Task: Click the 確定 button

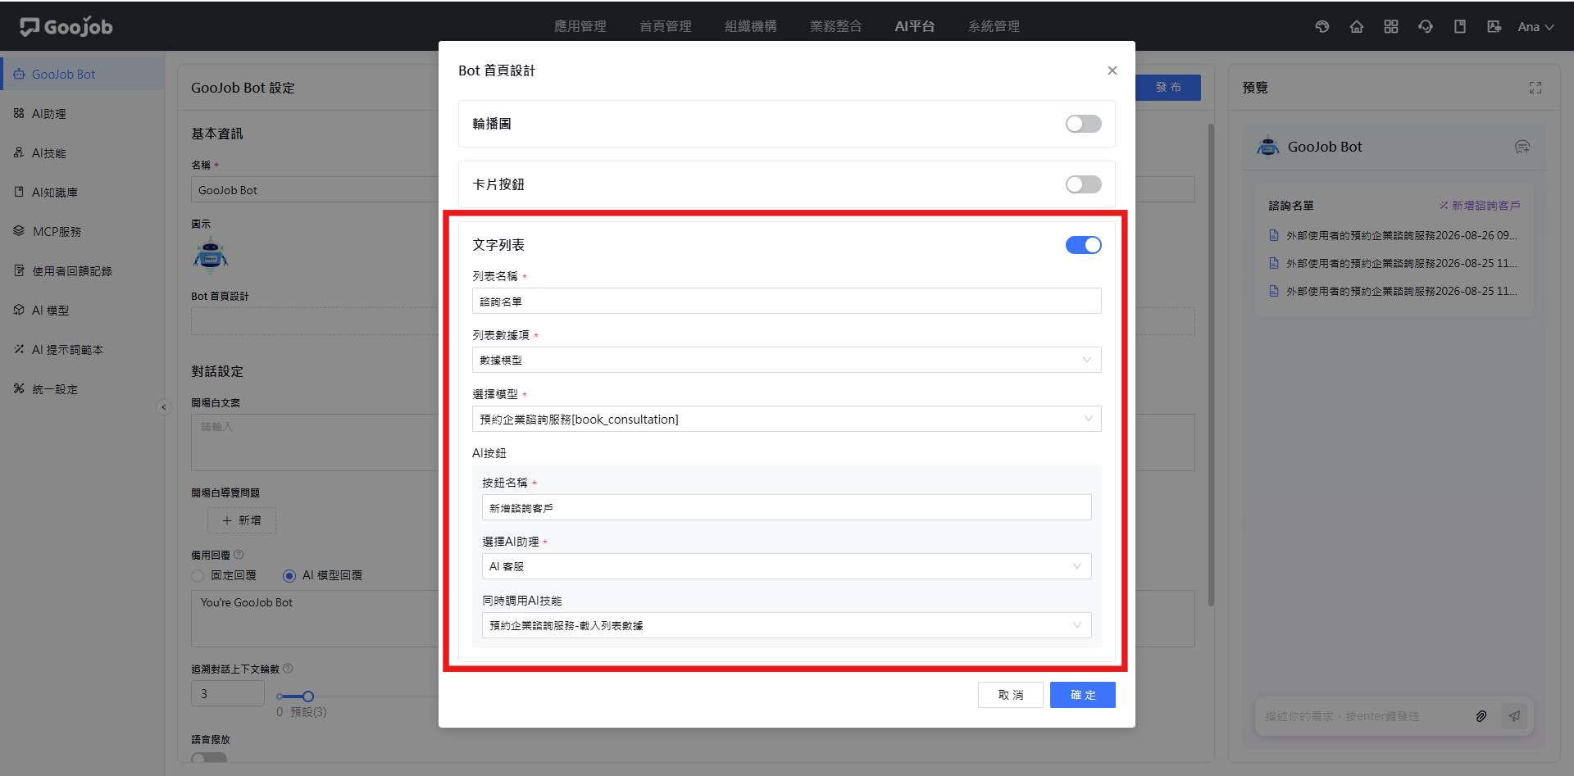Action: [1083, 695]
